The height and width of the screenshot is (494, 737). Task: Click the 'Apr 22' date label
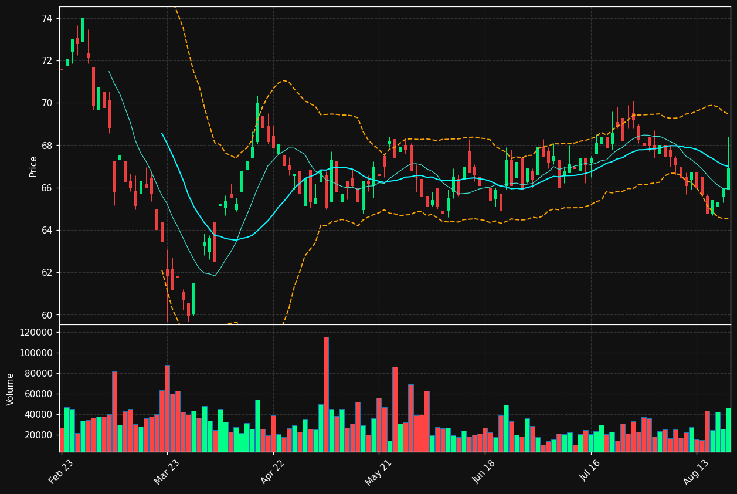273,472
